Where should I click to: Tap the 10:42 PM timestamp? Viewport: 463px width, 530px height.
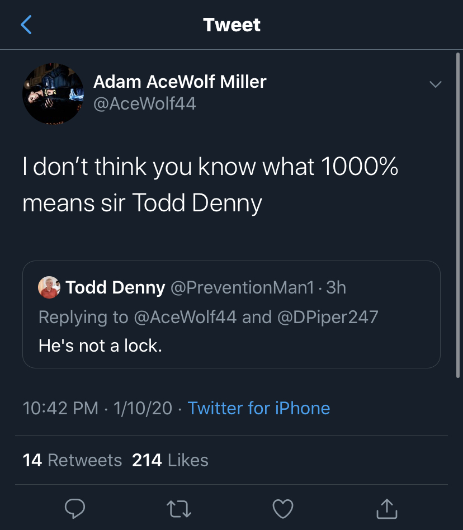[x=60, y=408]
